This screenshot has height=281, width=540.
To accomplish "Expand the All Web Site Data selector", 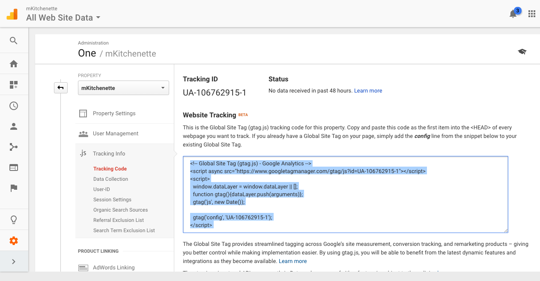I will [x=63, y=18].
